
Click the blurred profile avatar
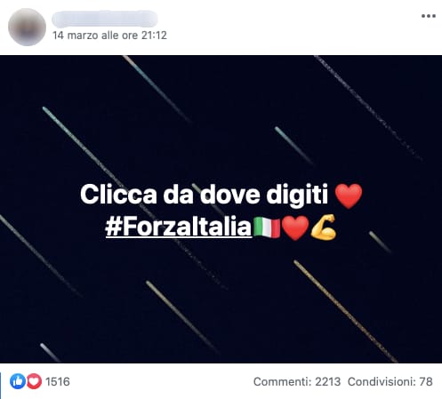click(27, 27)
